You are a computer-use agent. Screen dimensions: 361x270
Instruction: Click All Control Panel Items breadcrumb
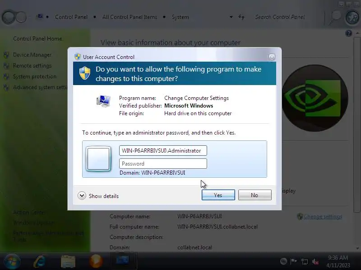click(x=130, y=17)
